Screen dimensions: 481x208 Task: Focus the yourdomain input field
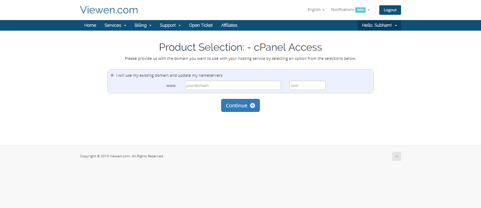pos(233,86)
